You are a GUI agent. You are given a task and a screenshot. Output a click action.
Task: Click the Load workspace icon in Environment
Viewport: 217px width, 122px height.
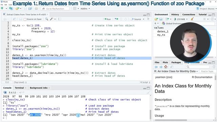coord(156,19)
